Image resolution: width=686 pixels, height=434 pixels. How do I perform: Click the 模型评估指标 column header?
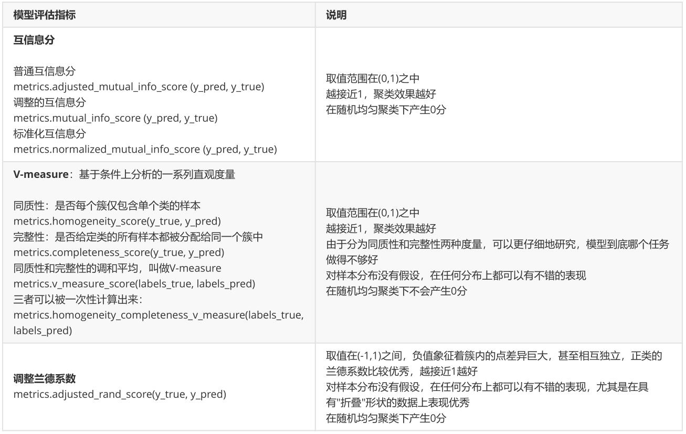pyautogui.click(x=44, y=15)
